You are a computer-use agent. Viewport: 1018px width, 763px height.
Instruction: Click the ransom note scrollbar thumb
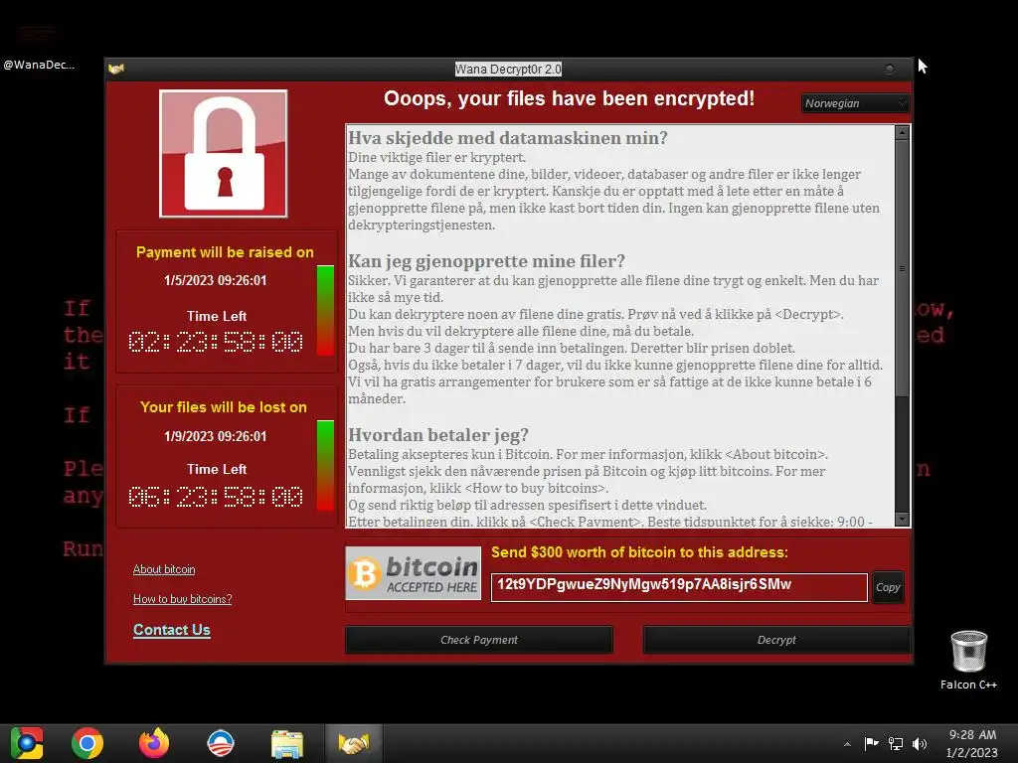click(902, 268)
